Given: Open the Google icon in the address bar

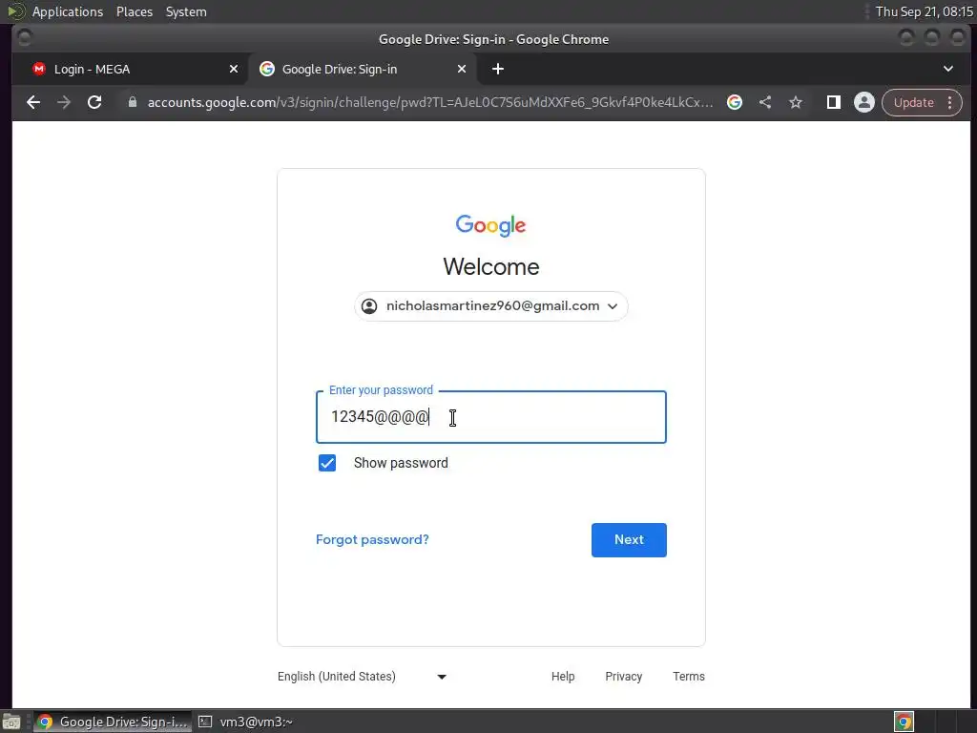Looking at the screenshot, I should tap(735, 102).
